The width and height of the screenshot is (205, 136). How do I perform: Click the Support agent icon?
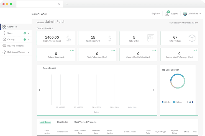[x=167, y=14]
